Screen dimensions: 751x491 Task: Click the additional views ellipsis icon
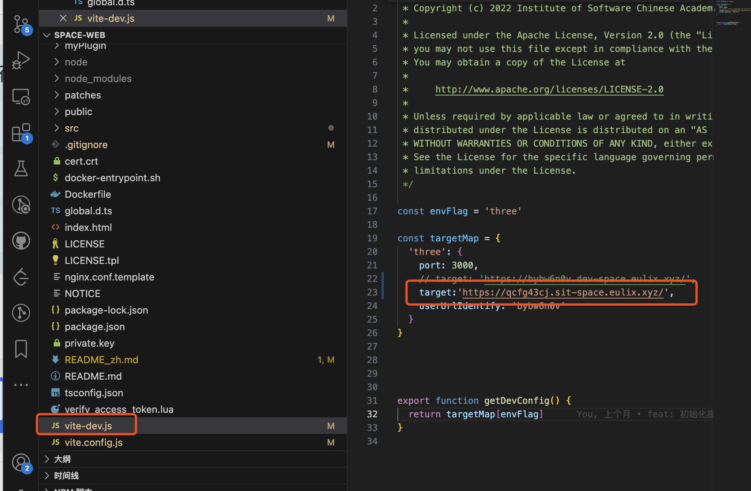point(21,385)
